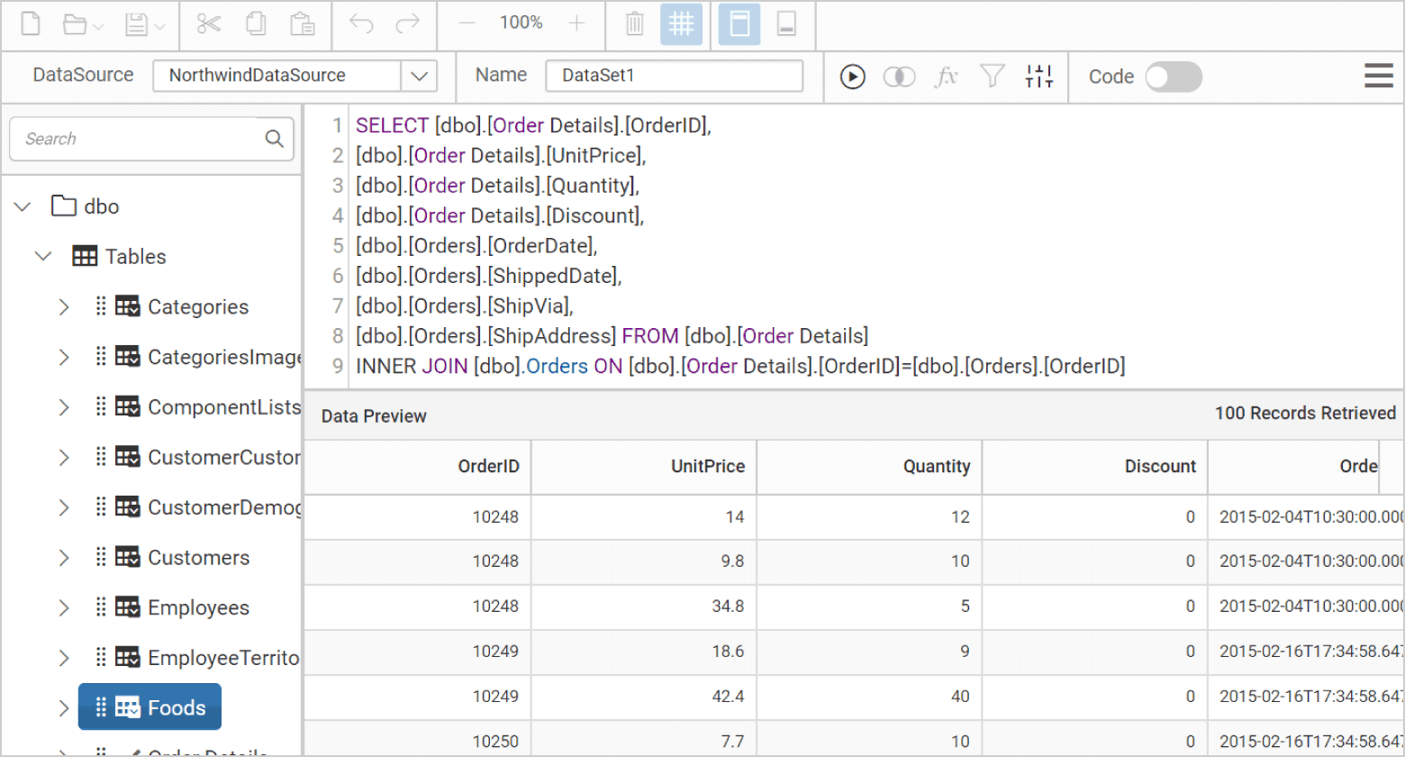Click the fx expression icon
The image size is (1405, 757).
click(x=946, y=77)
